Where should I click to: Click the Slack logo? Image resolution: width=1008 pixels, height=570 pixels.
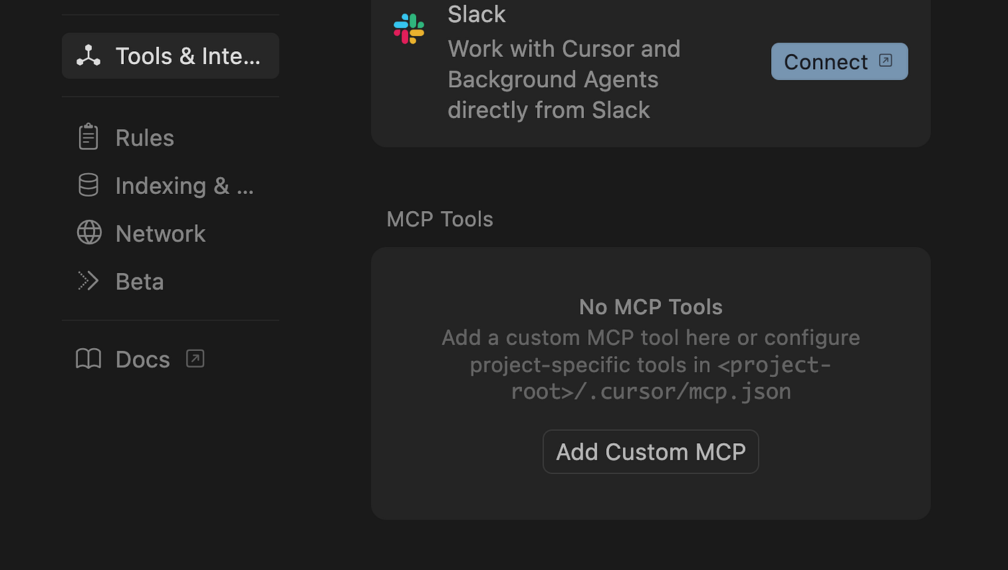[x=409, y=29]
